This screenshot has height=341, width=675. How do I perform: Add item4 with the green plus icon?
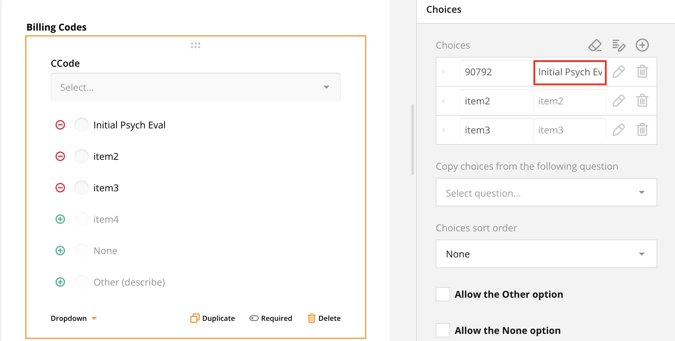point(60,219)
